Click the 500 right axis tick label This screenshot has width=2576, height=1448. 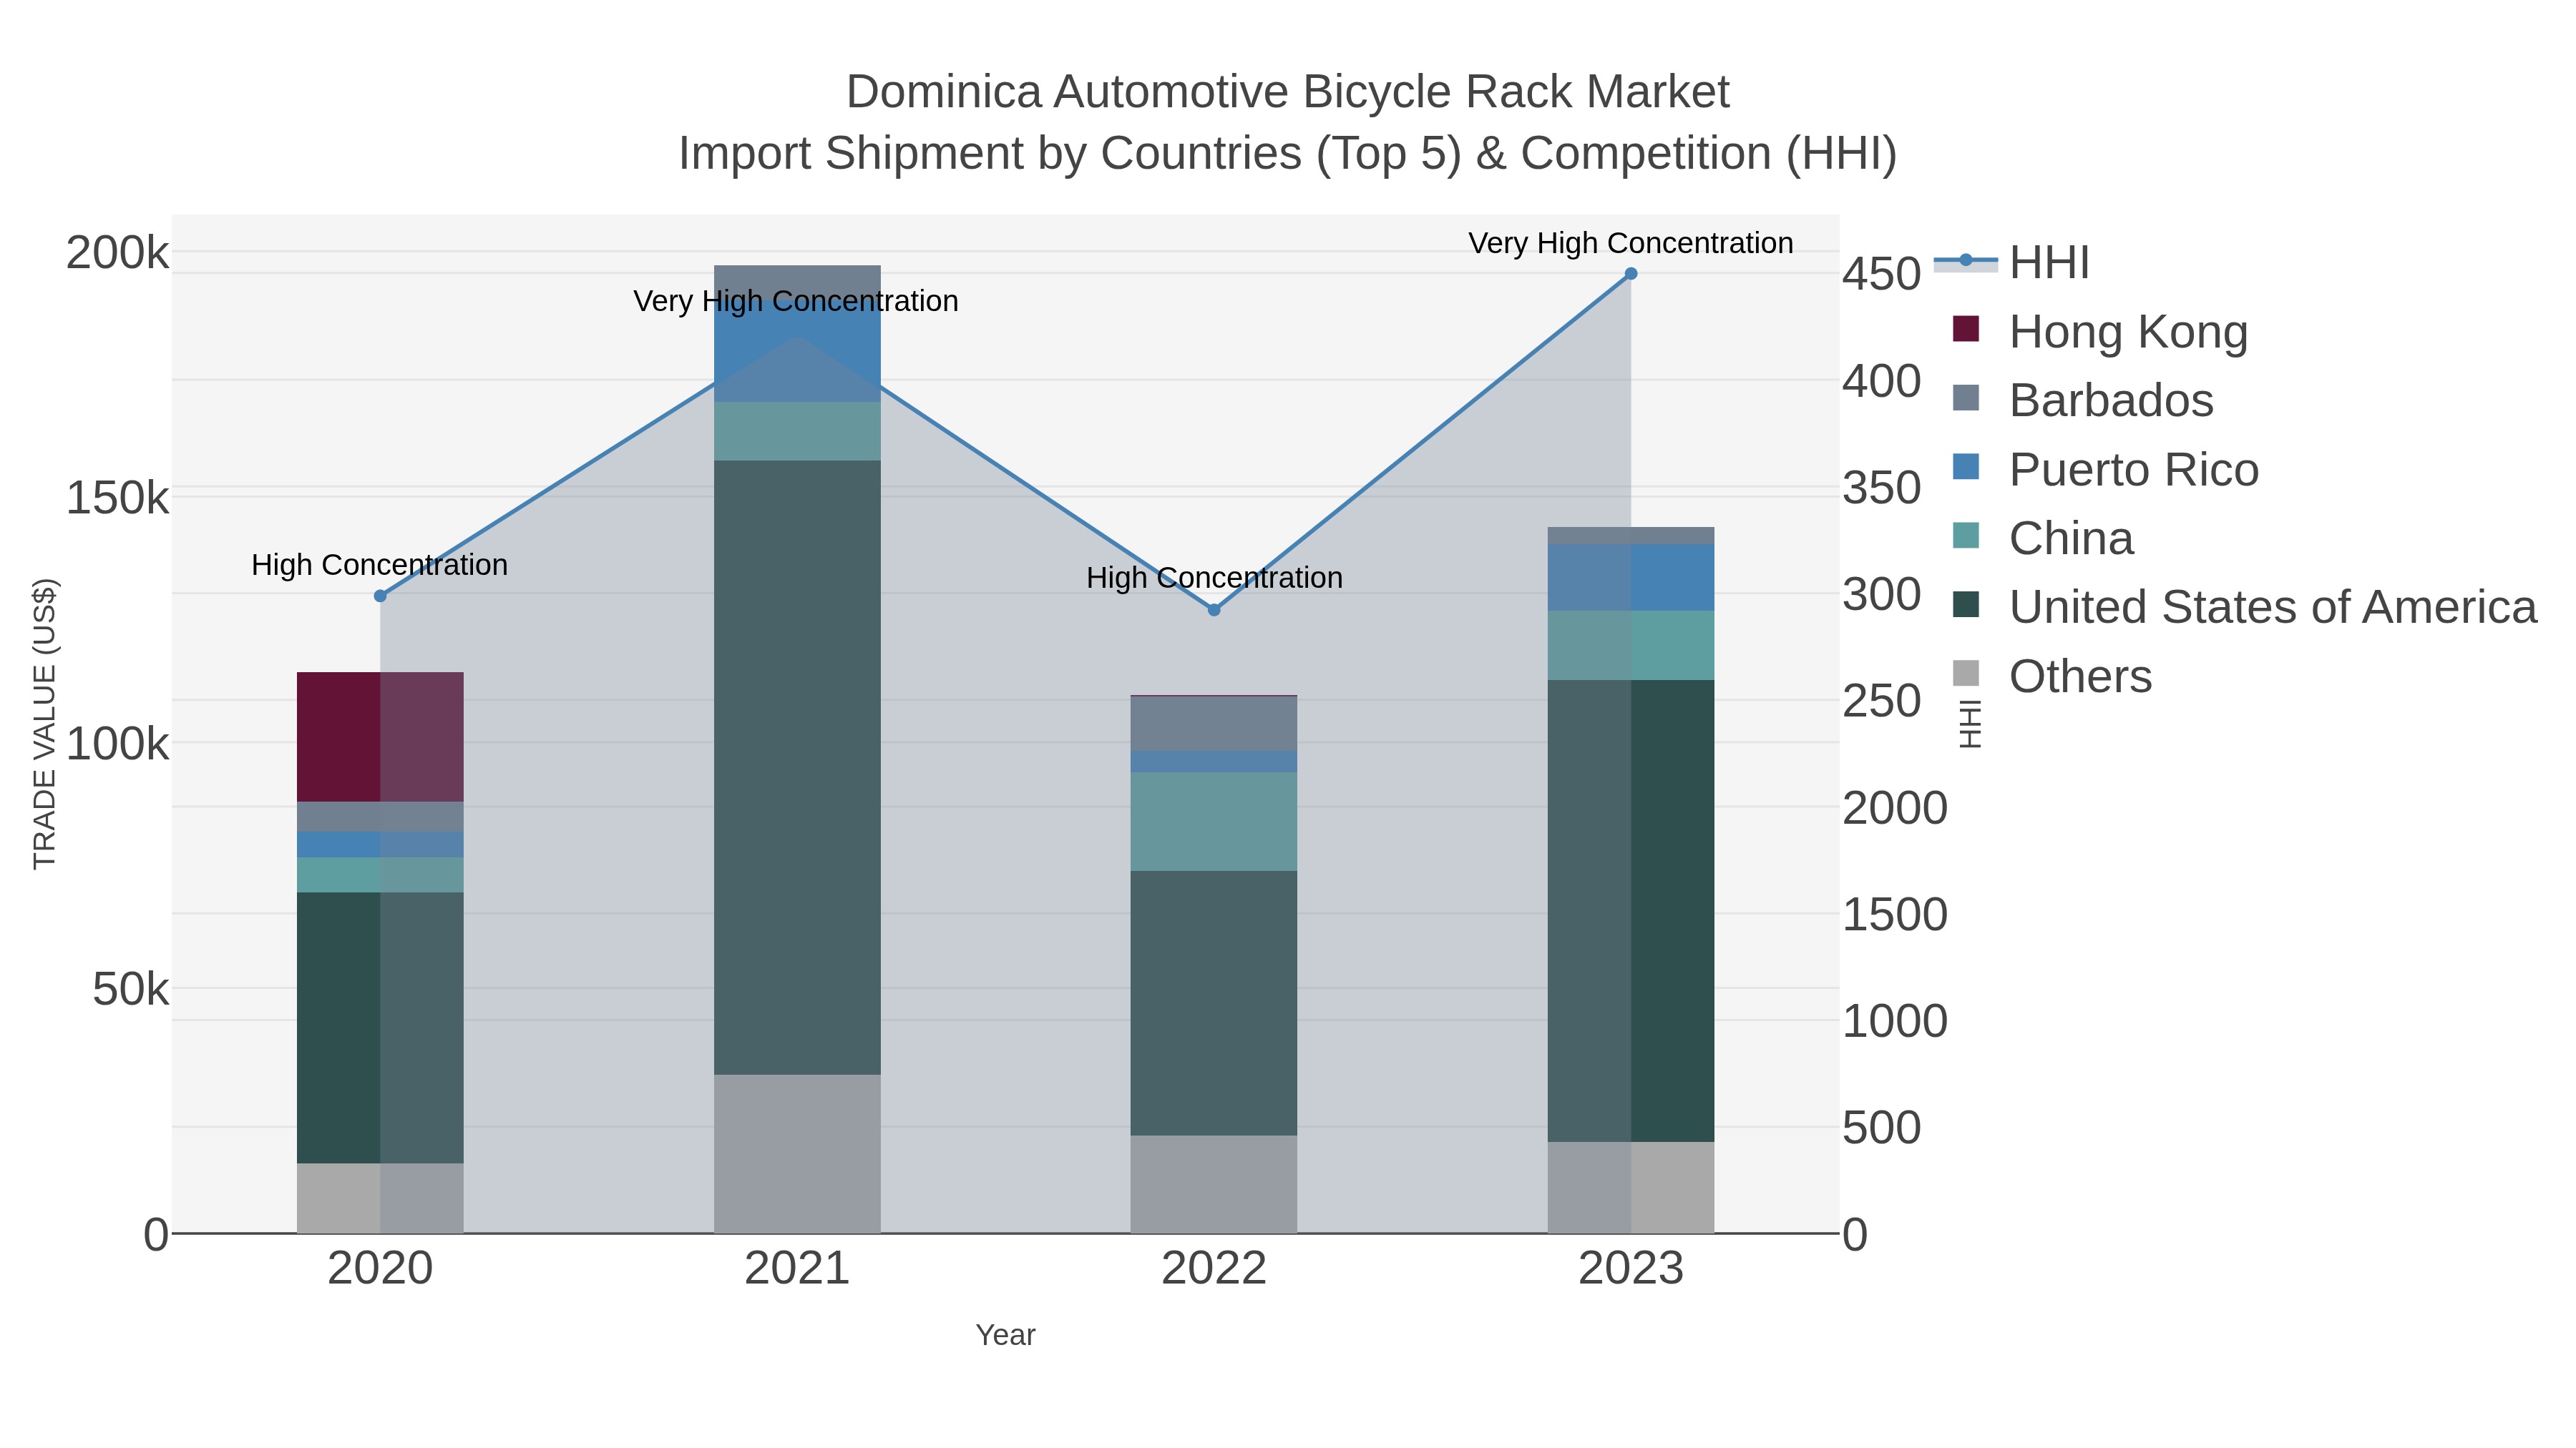coord(1882,1128)
